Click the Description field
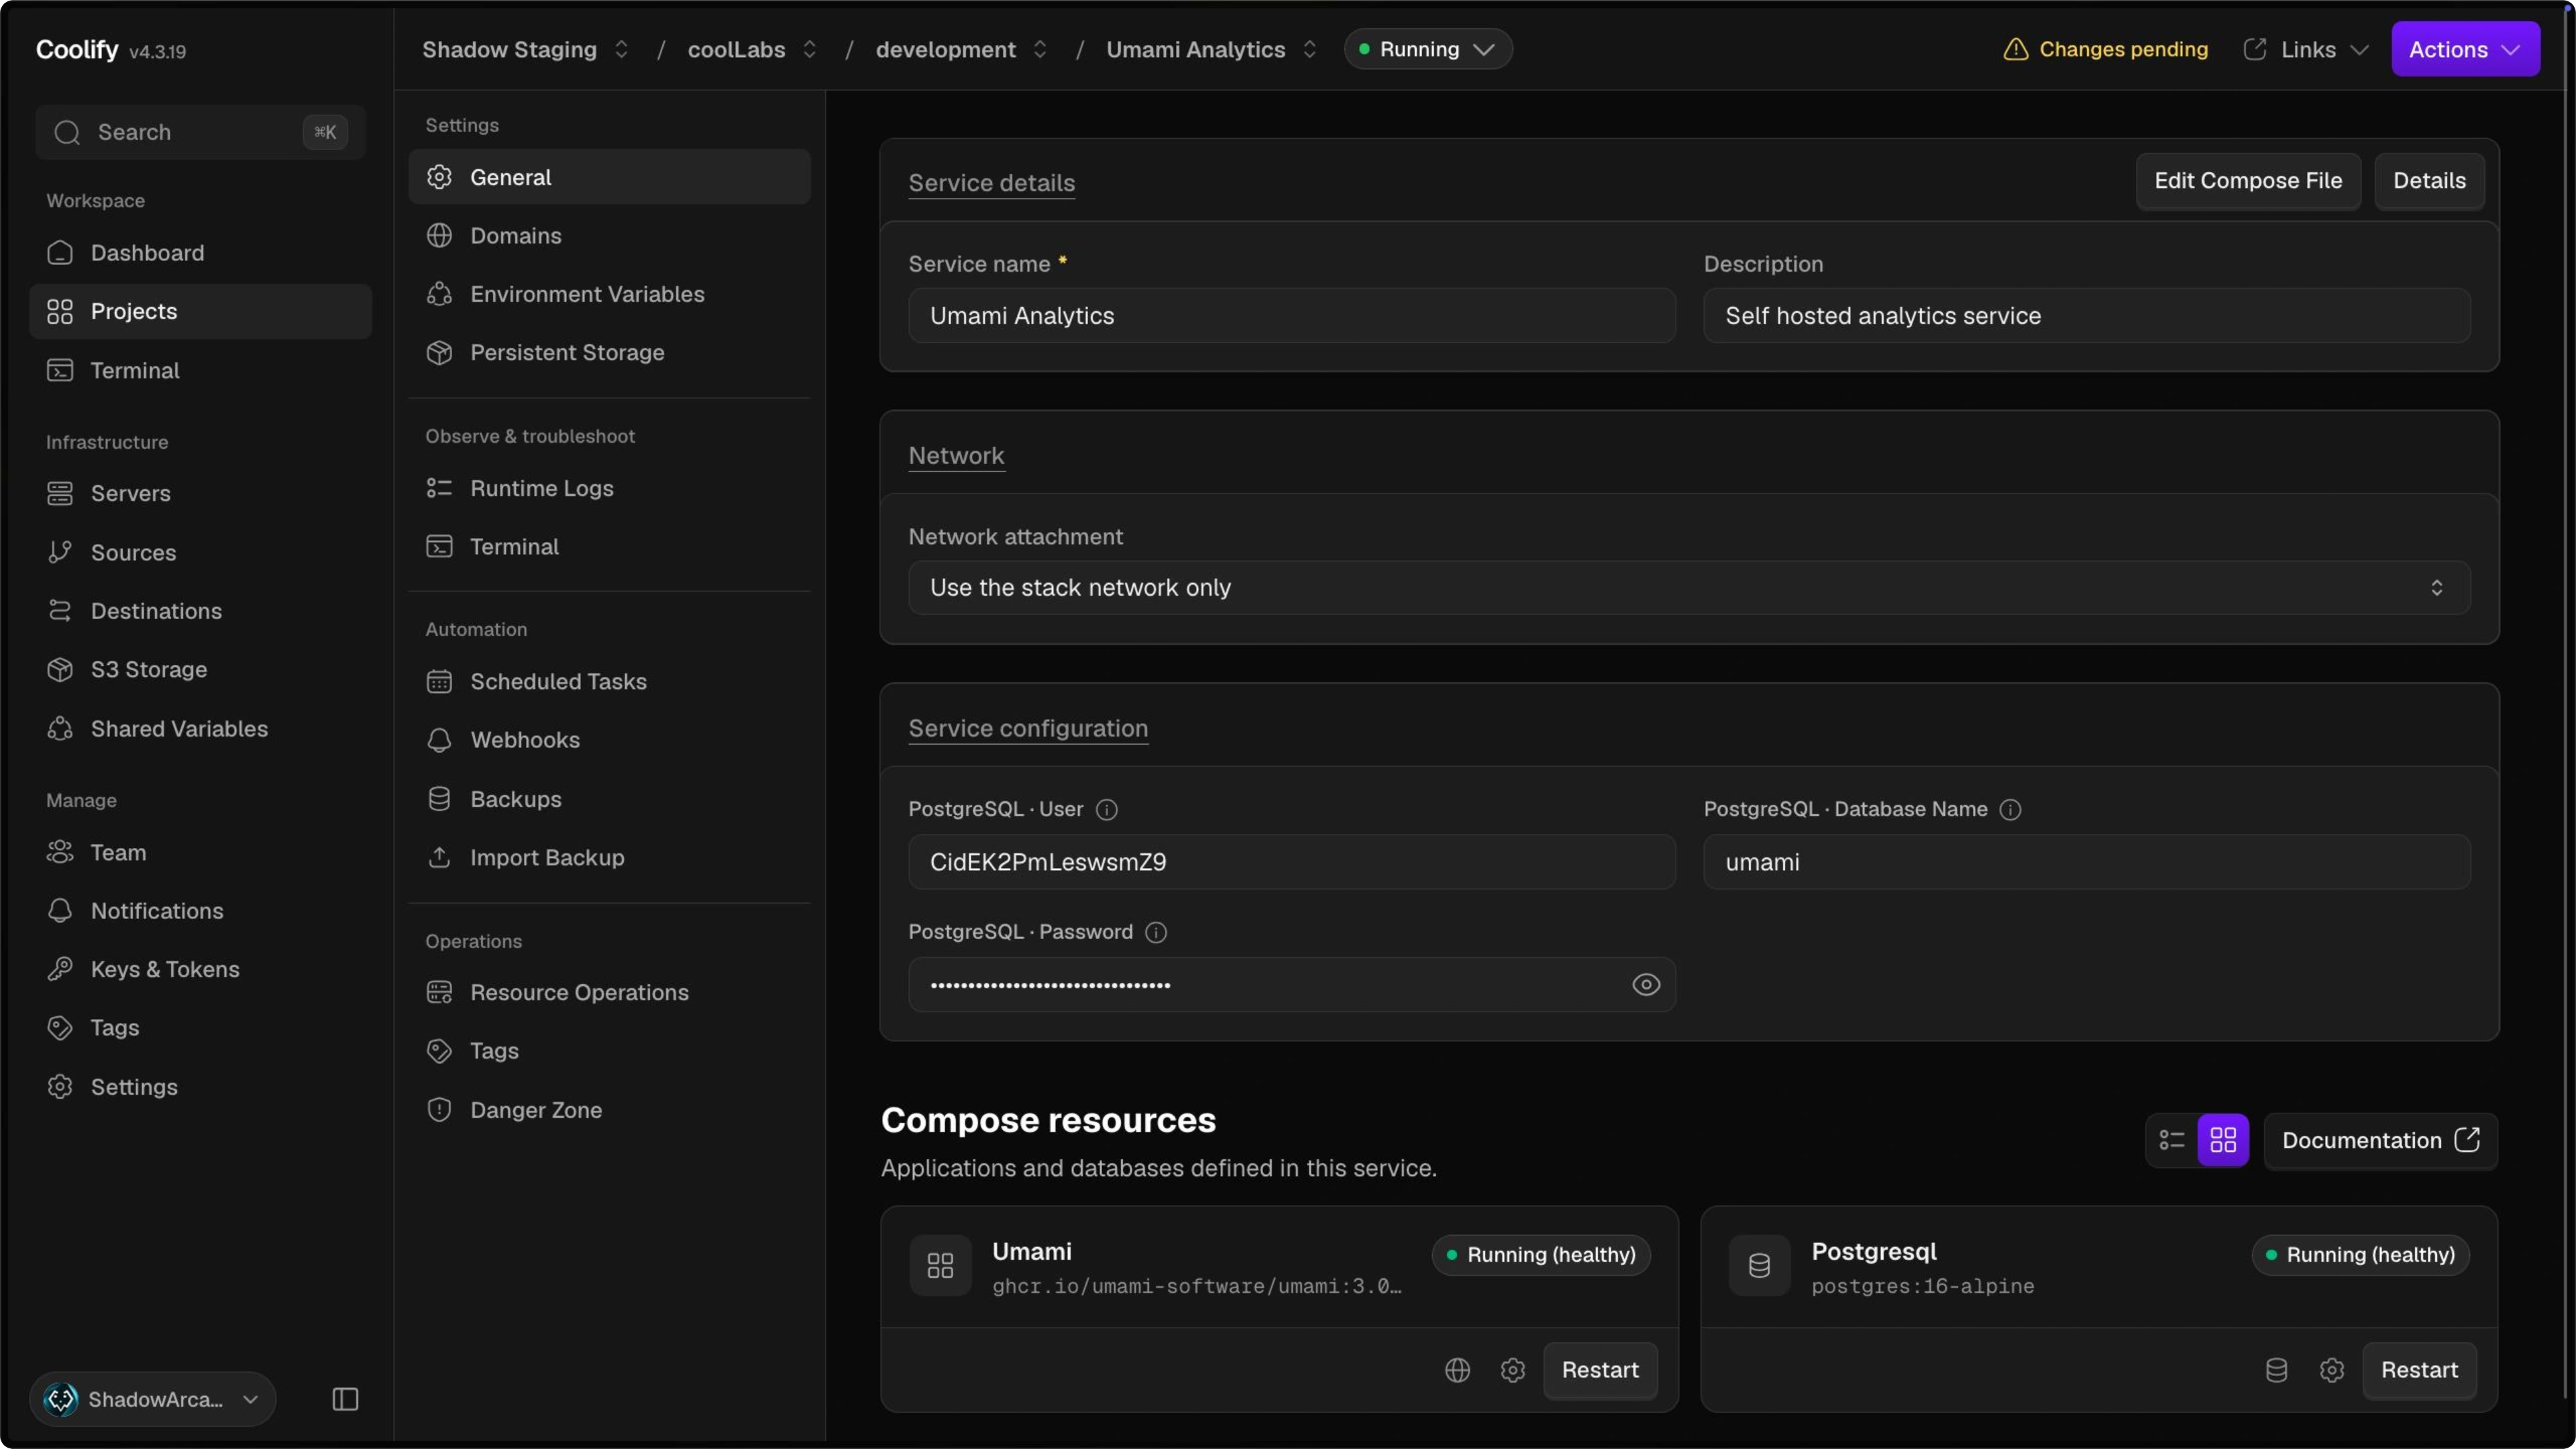This screenshot has height=1449, width=2576. tap(2087, 316)
